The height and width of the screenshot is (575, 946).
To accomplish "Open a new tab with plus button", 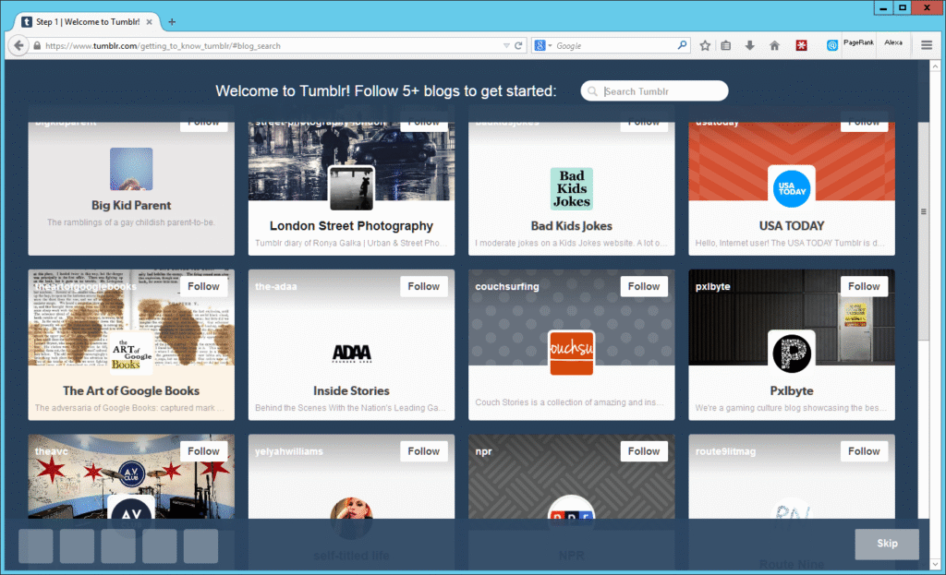I will tap(172, 21).
